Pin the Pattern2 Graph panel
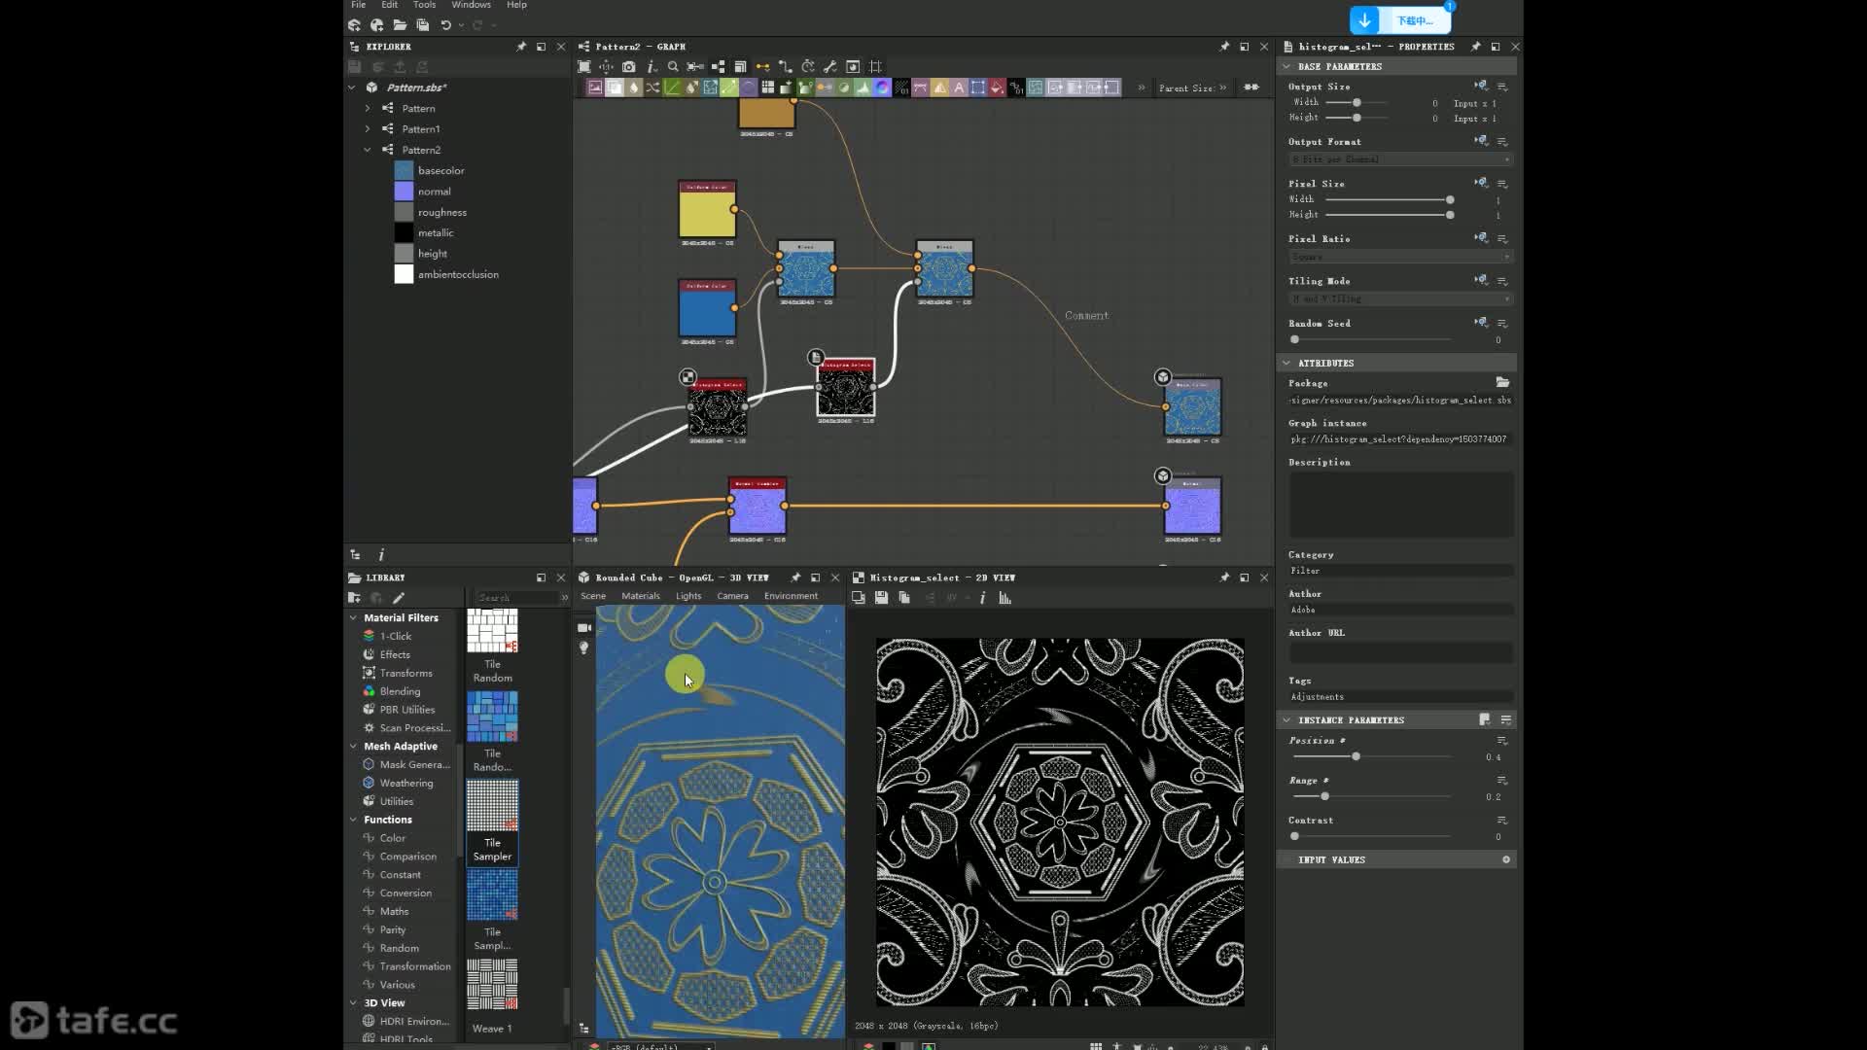Image resolution: width=1867 pixels, height=1050 pixels. click(x=1224, y=47)
